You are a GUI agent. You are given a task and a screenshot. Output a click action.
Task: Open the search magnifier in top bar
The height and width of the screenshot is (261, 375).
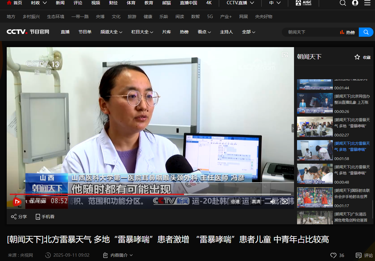click(343, 3)
